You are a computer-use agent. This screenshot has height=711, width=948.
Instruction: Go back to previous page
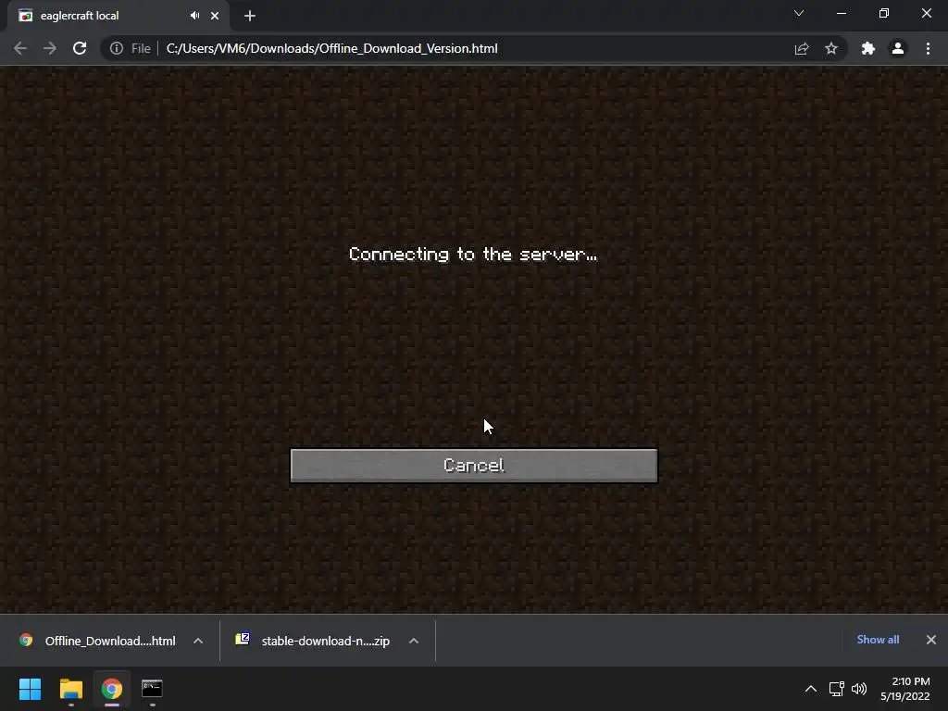coord(20,48)
